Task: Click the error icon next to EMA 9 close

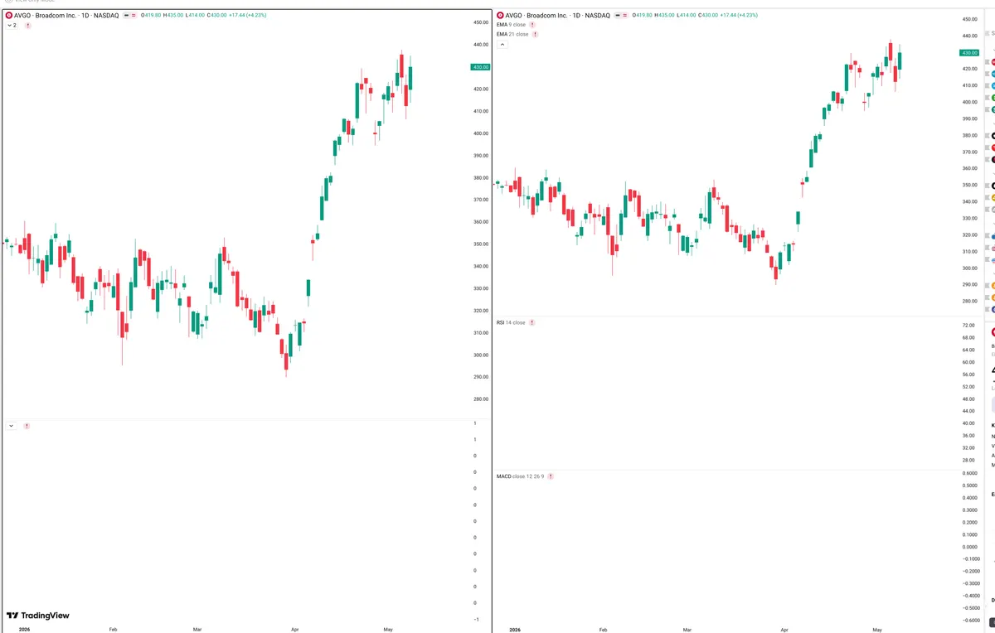Action: click(x=533, y=26)
